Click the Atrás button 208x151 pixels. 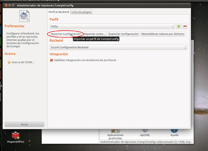[x=24, y=124]
